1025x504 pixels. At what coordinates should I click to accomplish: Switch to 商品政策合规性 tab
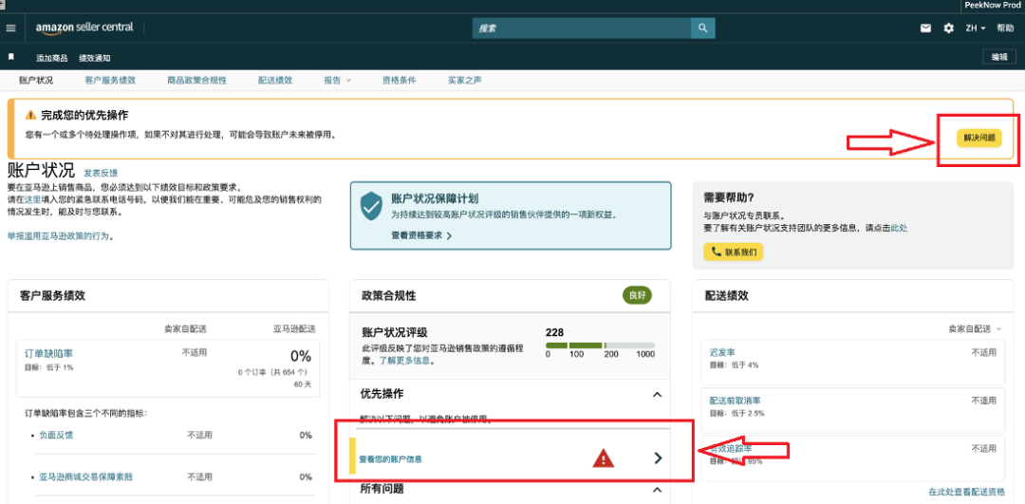(x=196, y=81)
